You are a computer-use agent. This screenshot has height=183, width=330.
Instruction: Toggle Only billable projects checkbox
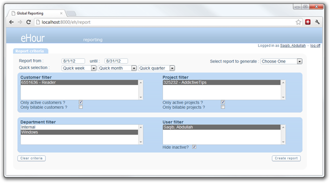tap(223, 107)
